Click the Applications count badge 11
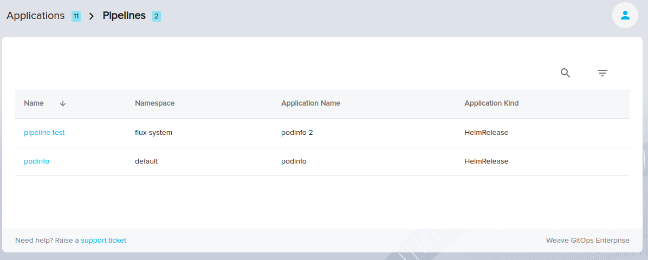This screenshot has height=260, width=648. pos(76,16)
